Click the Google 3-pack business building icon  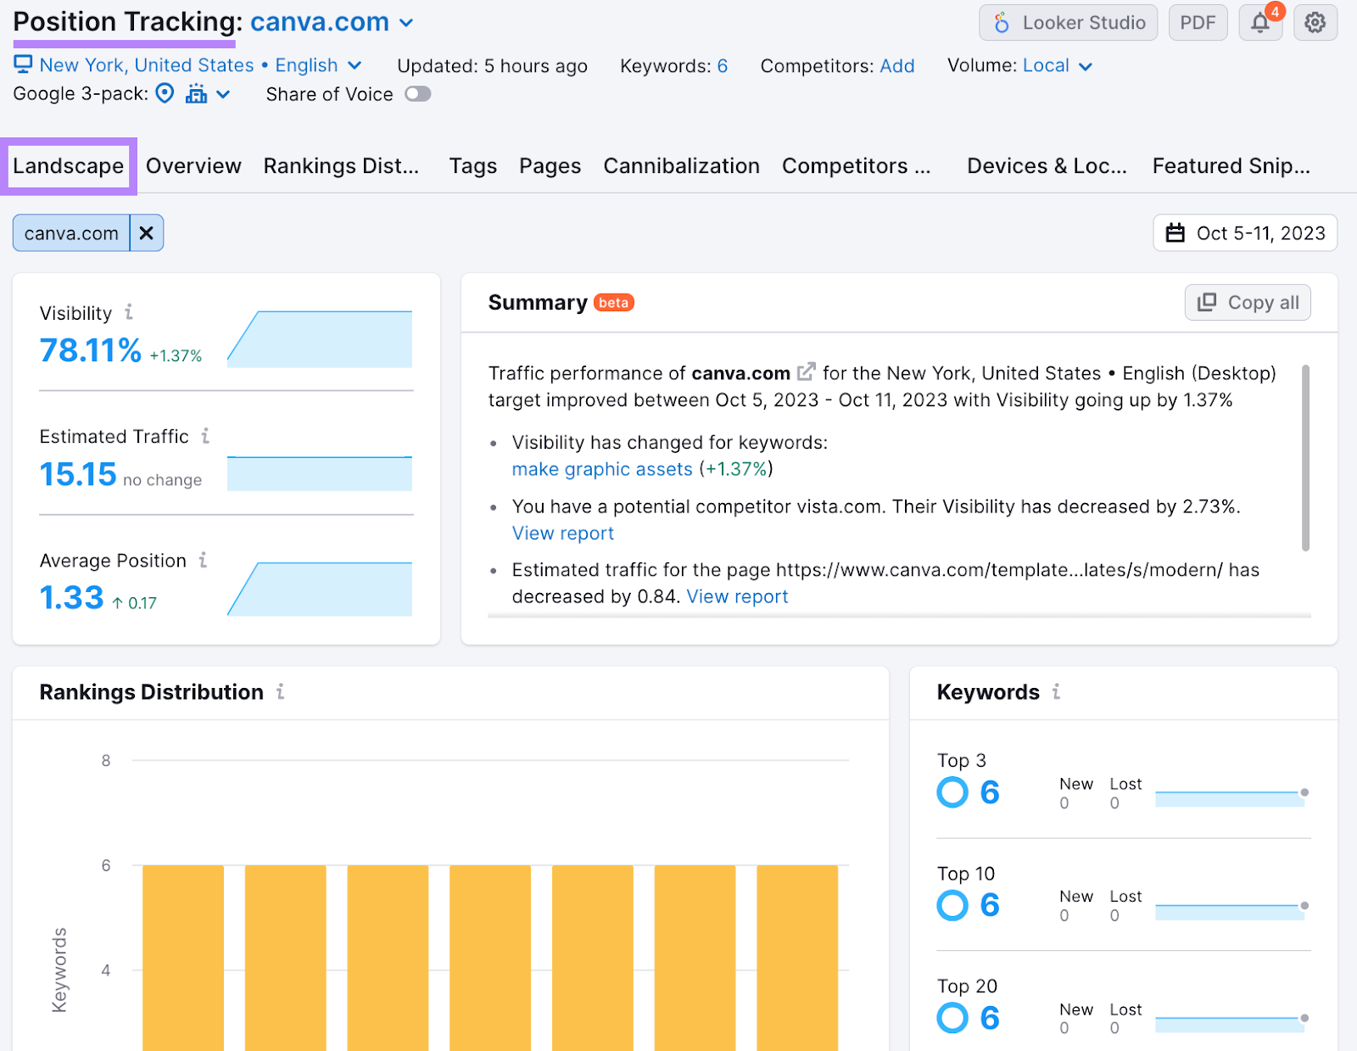tap(196, 93)
